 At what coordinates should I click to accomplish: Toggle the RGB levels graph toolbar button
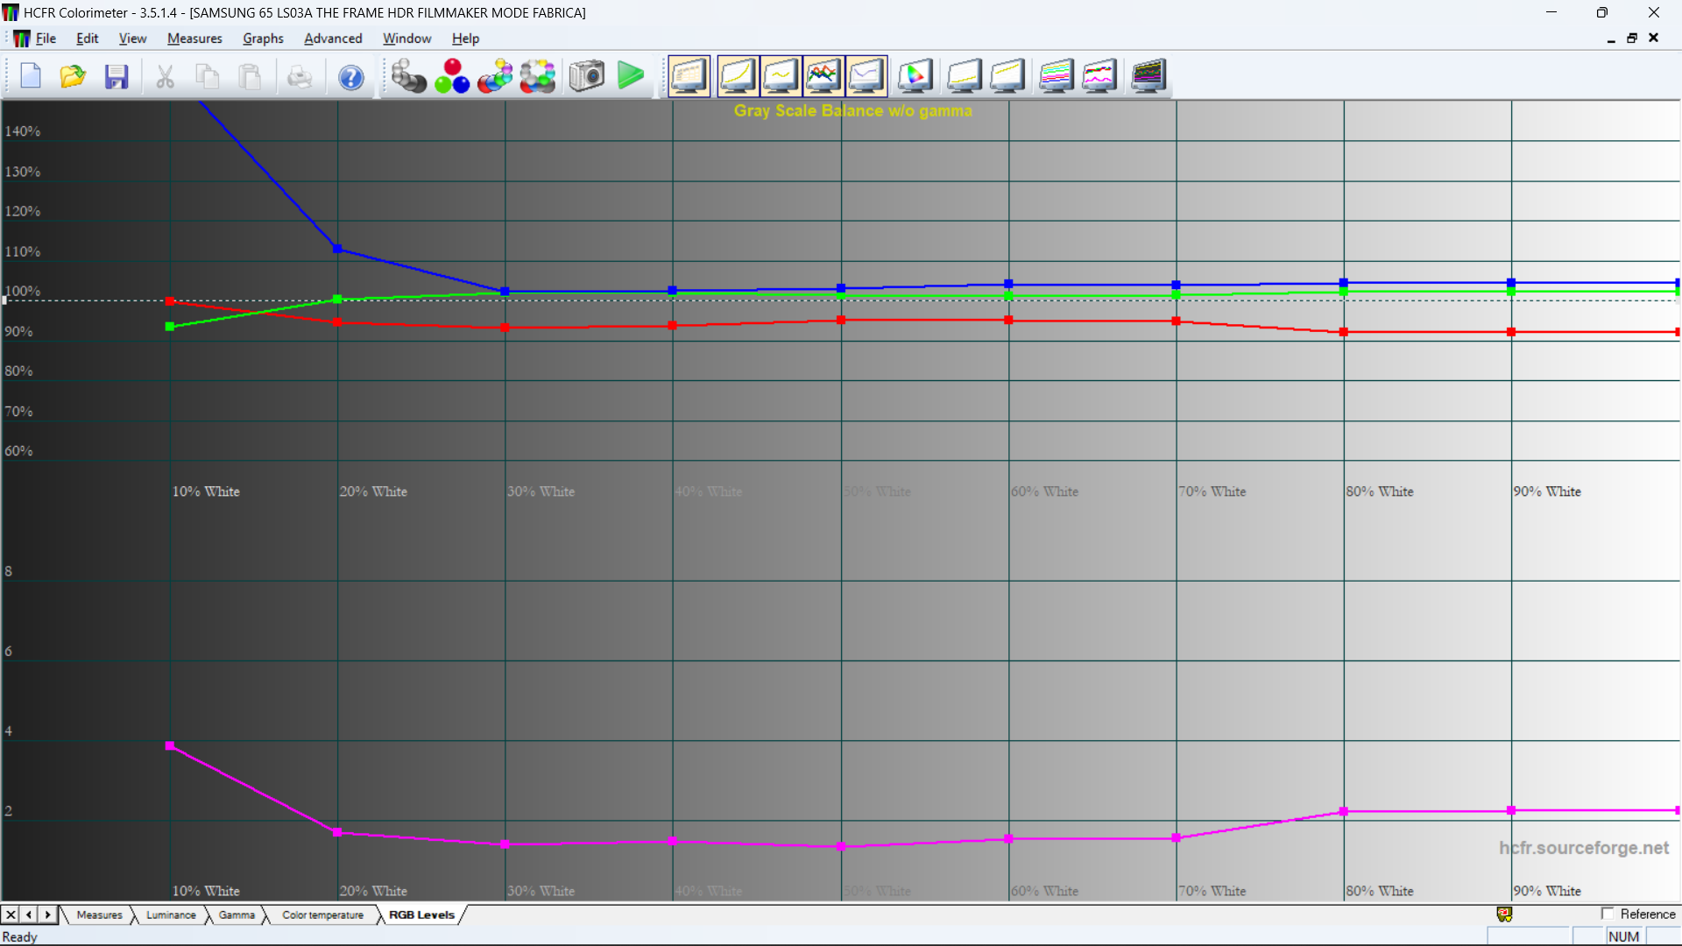823,76
